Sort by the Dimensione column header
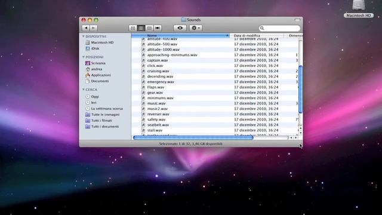 pos(293,36)
